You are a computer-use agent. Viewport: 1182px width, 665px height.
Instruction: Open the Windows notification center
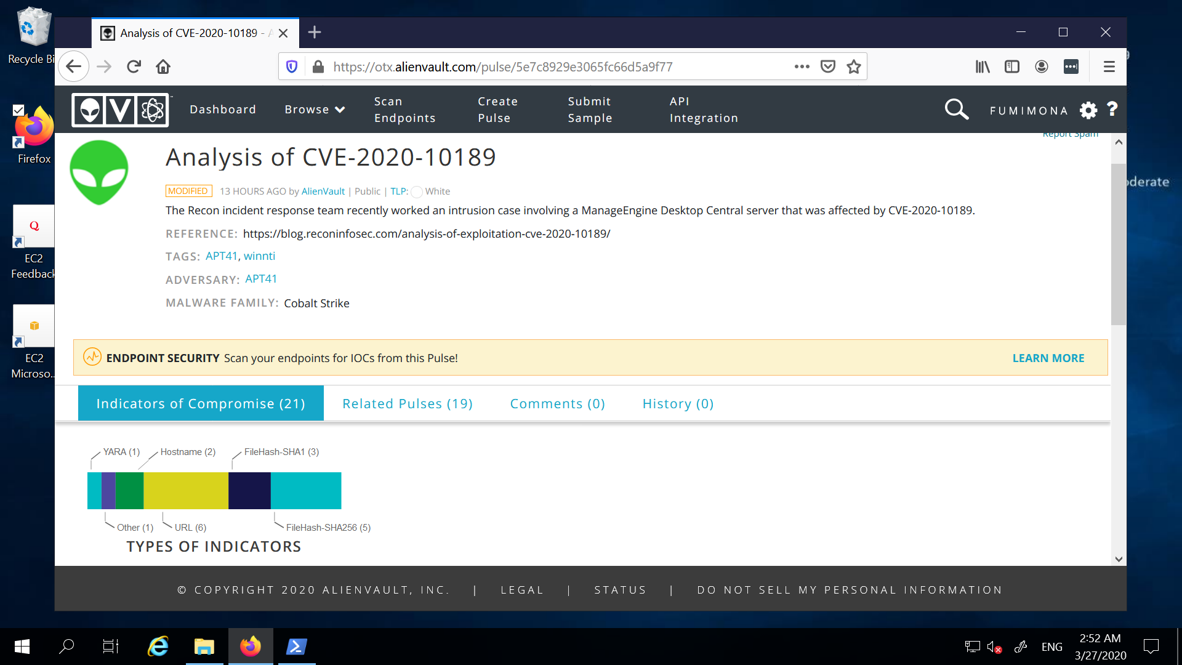point(1151,647)
